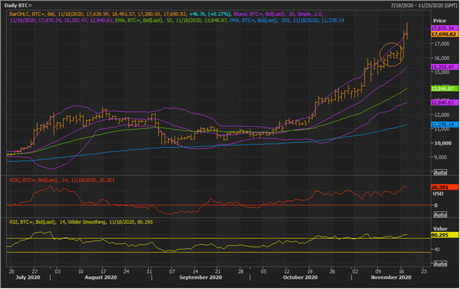This screenshot has width=460, height=289.
Task: Select the orange 17,690.82 last price tag
Action: (x=444, y=35)
